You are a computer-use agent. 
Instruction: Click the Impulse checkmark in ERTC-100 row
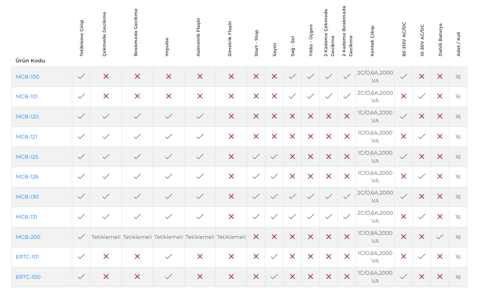click(x=169, y=277)
